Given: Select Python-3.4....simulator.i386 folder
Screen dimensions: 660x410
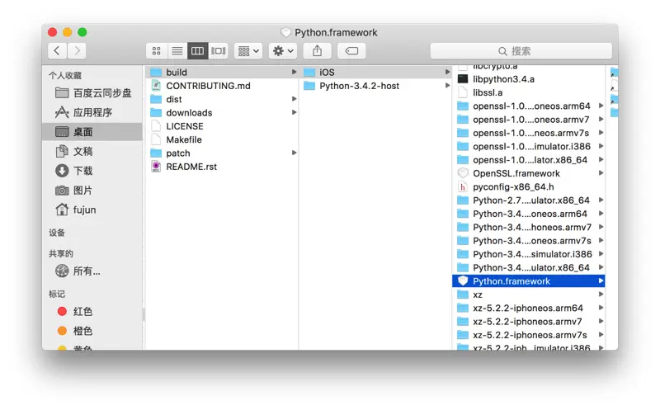Looking at the screenshot, I should point(529,254).
